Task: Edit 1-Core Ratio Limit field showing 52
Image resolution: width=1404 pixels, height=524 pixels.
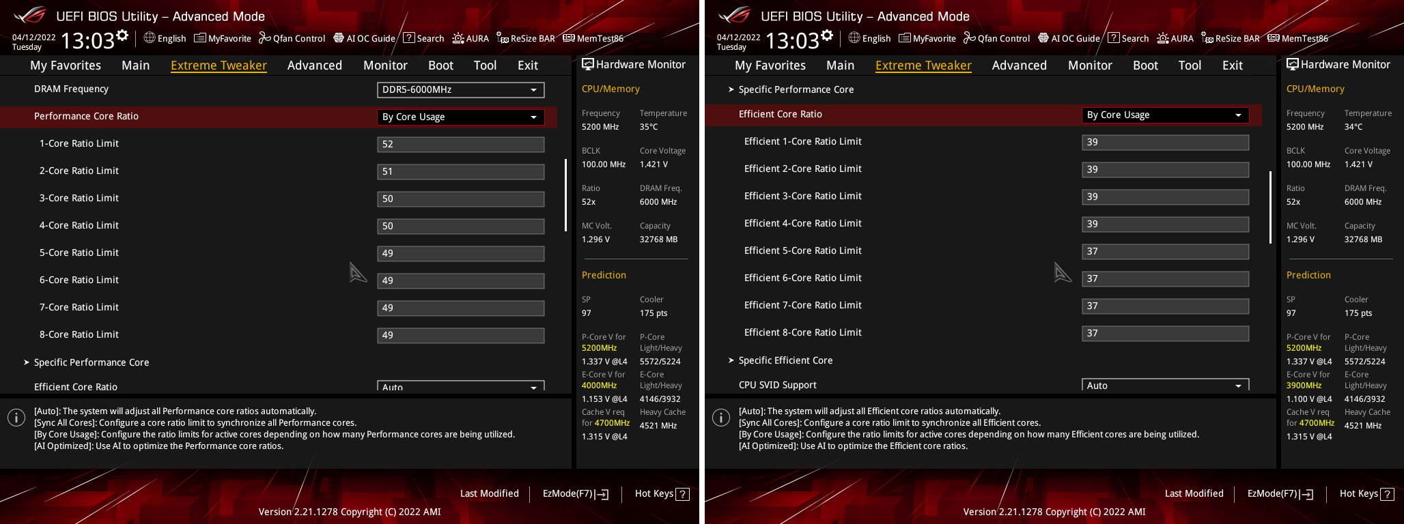Action: [461, 144]
